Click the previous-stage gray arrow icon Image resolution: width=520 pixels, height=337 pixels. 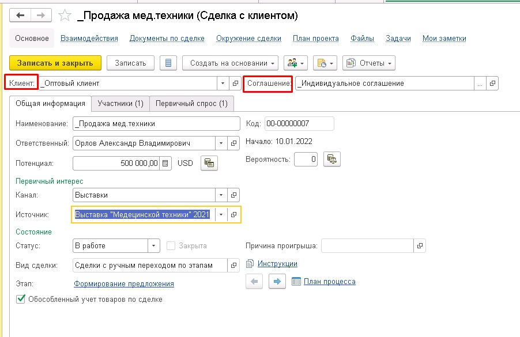coord(254,281)
